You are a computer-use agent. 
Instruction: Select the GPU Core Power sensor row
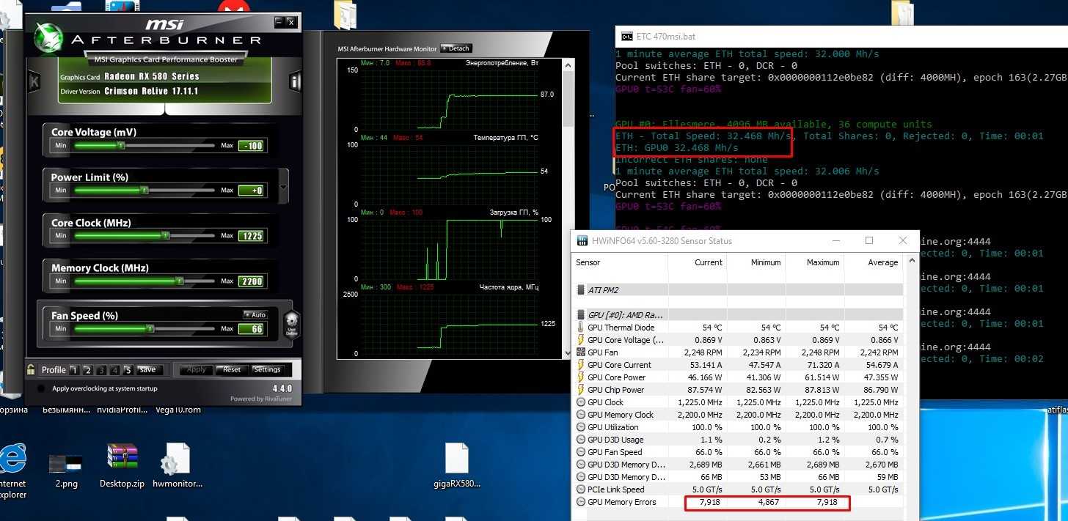[x=739, y=377]
